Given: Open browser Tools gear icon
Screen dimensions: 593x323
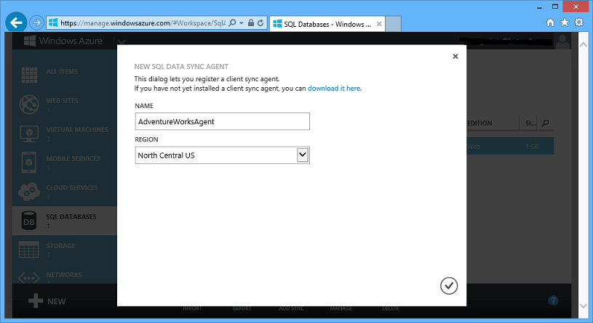Looking at the screenshot, I should tap(579, 23).
